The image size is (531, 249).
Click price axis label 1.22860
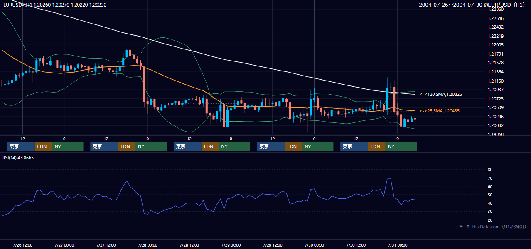[496, 10]
